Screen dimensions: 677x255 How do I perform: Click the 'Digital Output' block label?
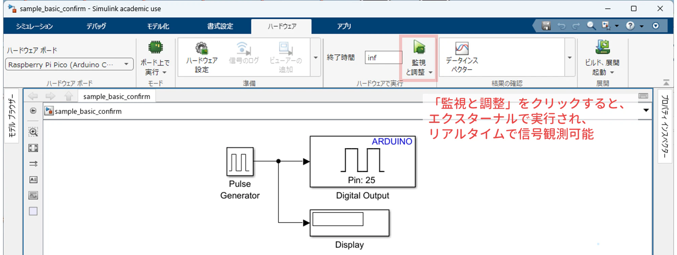coord(363,195)
